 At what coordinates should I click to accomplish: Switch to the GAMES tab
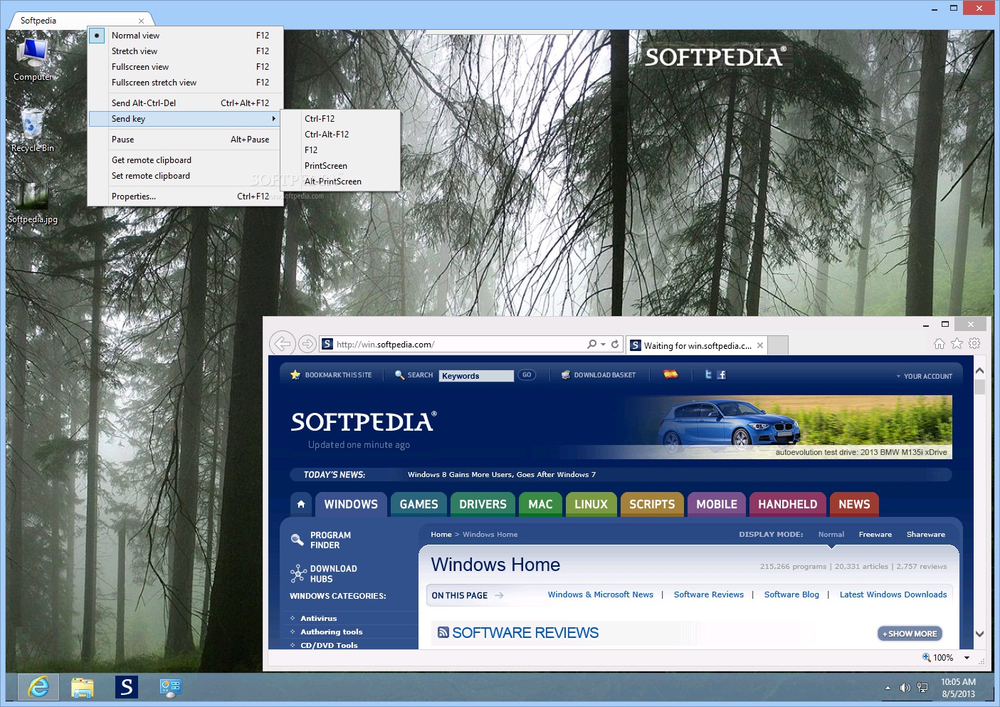click(419, 504)
